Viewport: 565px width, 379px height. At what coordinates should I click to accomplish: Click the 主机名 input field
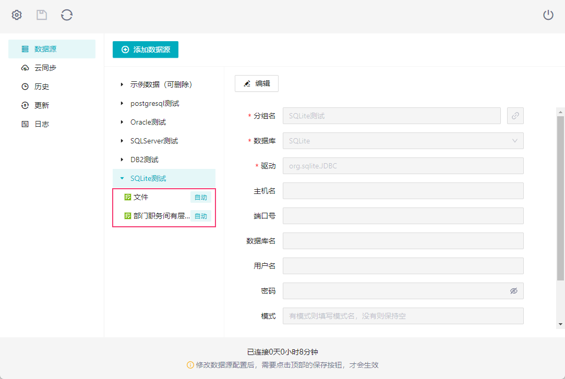click(403, 191)
